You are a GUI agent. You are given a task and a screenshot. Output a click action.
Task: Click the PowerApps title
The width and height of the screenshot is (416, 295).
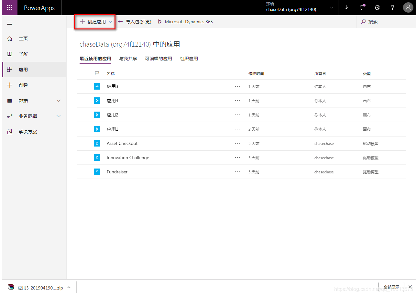click(x=39, y=8)
